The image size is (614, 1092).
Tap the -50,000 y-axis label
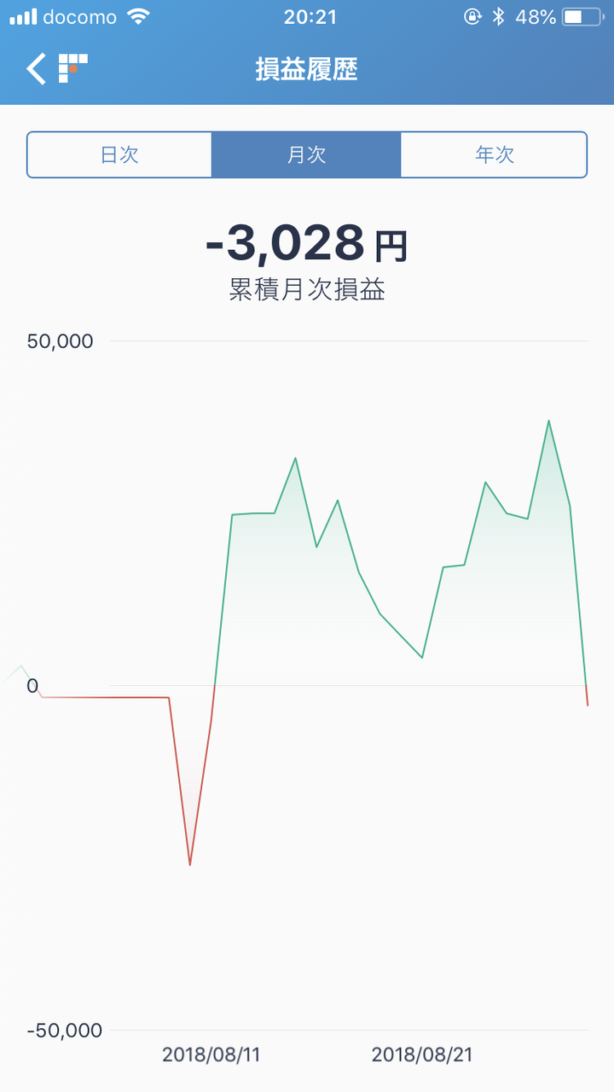64,1031
